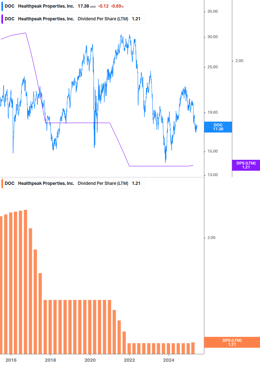The image size is (260, 365).
Task: Click the blue color marker of DOC price legend
Action: (2, 6)
